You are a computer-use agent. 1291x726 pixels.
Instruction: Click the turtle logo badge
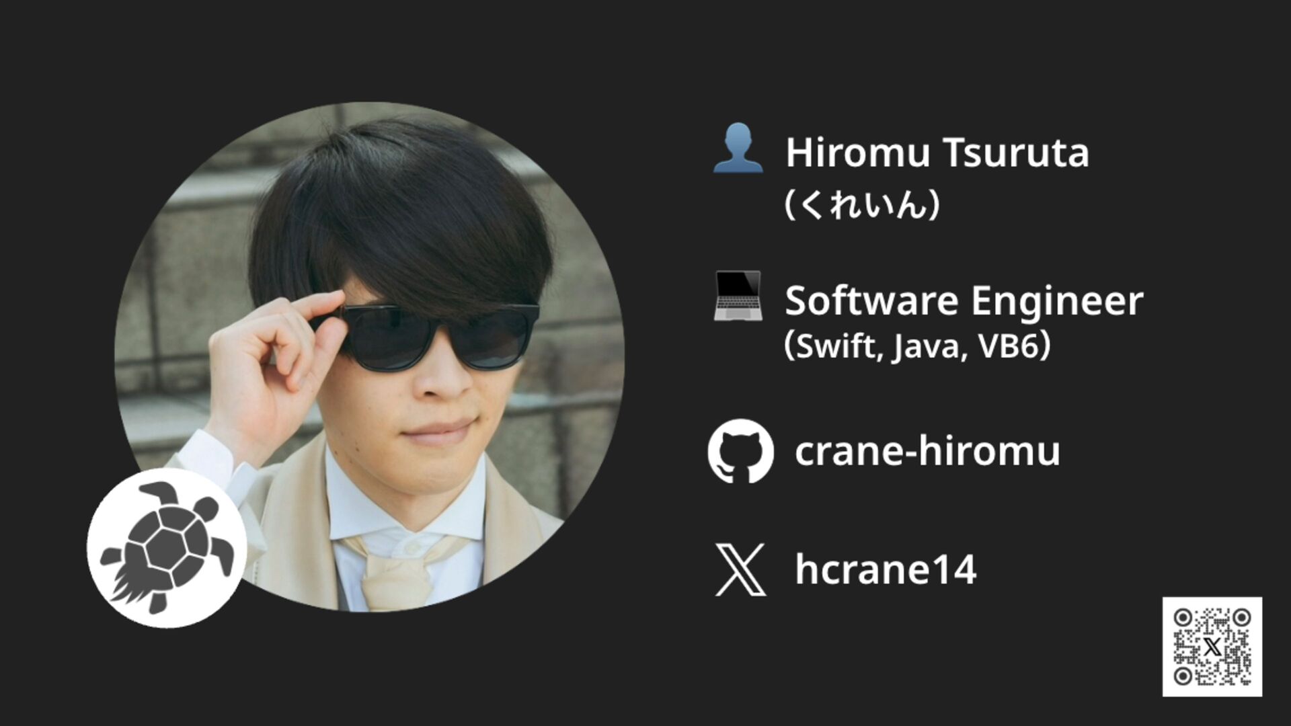click(167, 549)
